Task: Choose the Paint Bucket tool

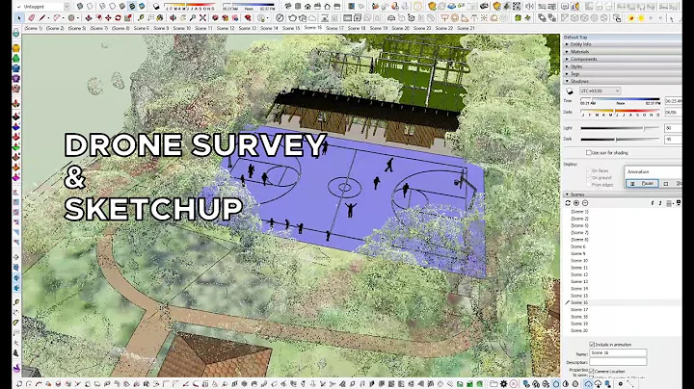Action: point(160,18)
